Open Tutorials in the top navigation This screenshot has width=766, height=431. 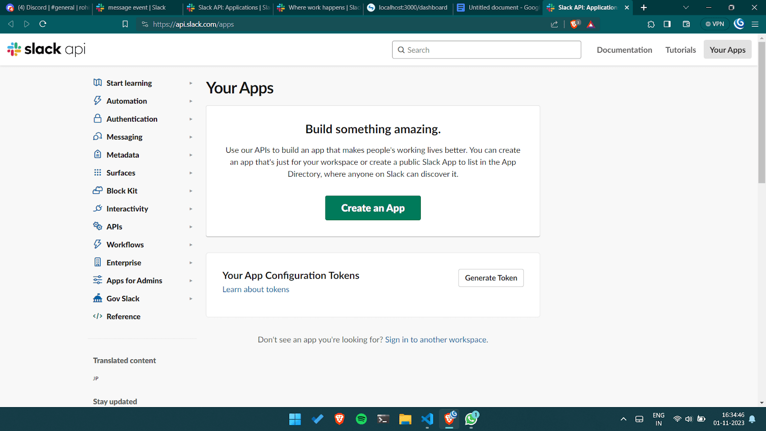point(680,50)
